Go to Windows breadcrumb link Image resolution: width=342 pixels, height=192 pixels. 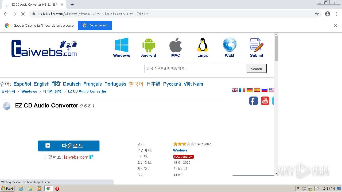coord(29,91)
